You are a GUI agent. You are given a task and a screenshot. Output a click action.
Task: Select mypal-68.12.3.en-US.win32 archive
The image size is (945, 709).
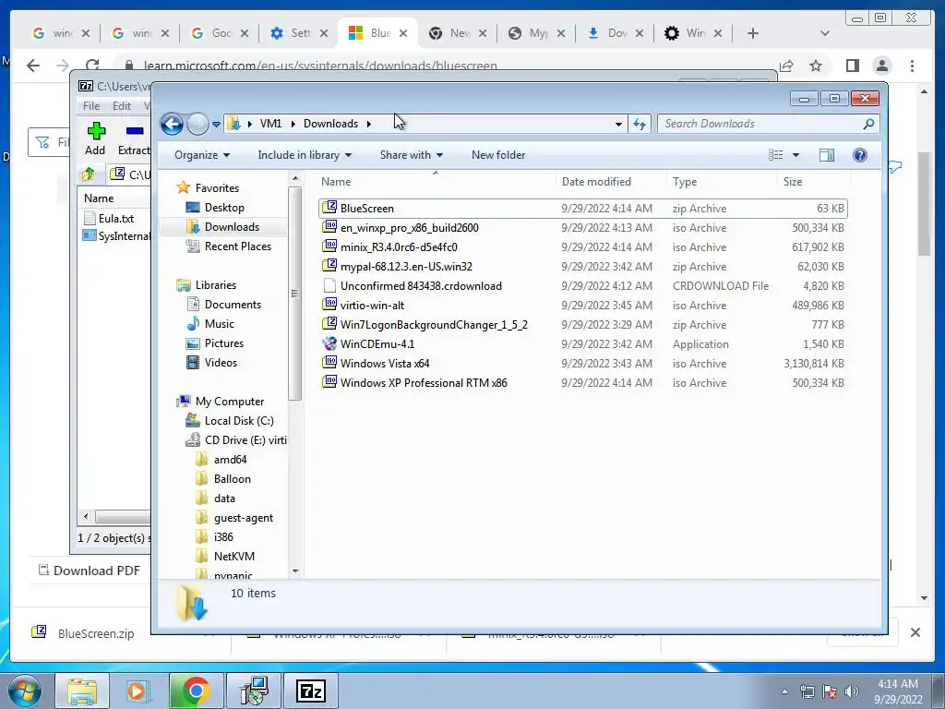(x=583, y=267)
